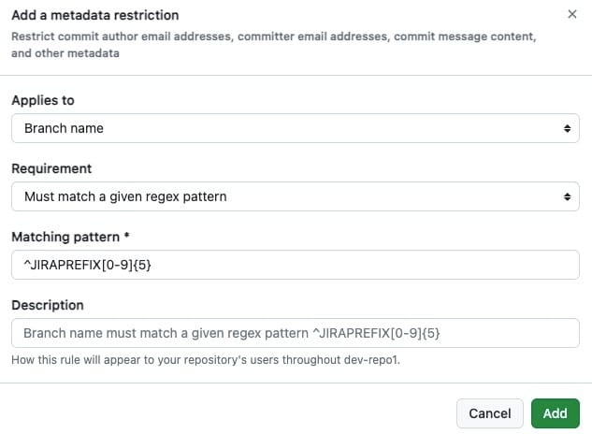Close the metadata restriction dialog
The width and height of the screenshot is (592, 434).
coord(572,15)
